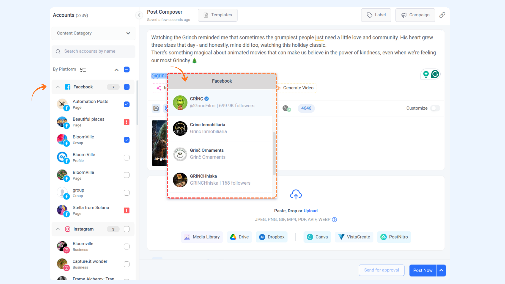Choose Grinč Ornaments mention suggestion
The width and height of the screenshot is (505, 284).
[x=220, y=154]
